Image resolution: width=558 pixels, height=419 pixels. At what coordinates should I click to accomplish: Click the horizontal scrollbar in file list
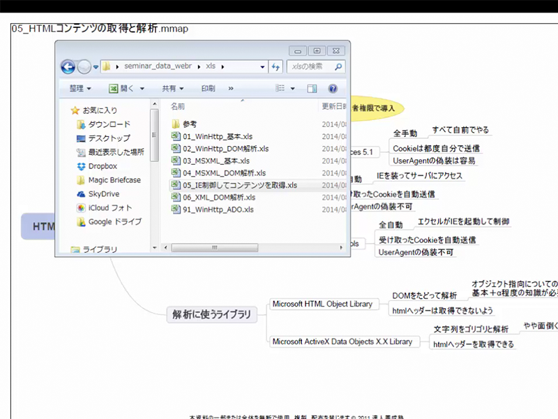tap(213, 247)
